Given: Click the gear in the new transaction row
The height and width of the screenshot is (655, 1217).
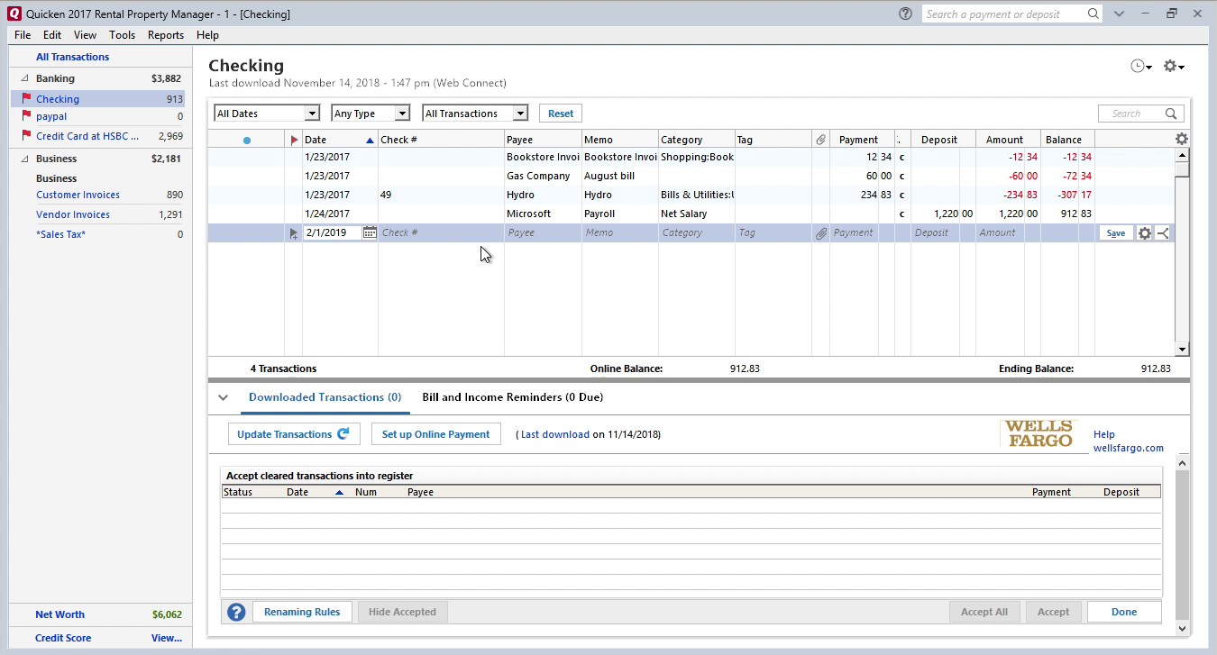Looking at the screenshot, I should 1145,232.
